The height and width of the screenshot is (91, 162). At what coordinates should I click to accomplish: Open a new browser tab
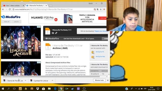point(51,6)
